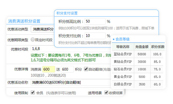Click the 积分抵现比例 input field
Viewport: 173px width, 104px height.
pos(95,21)
